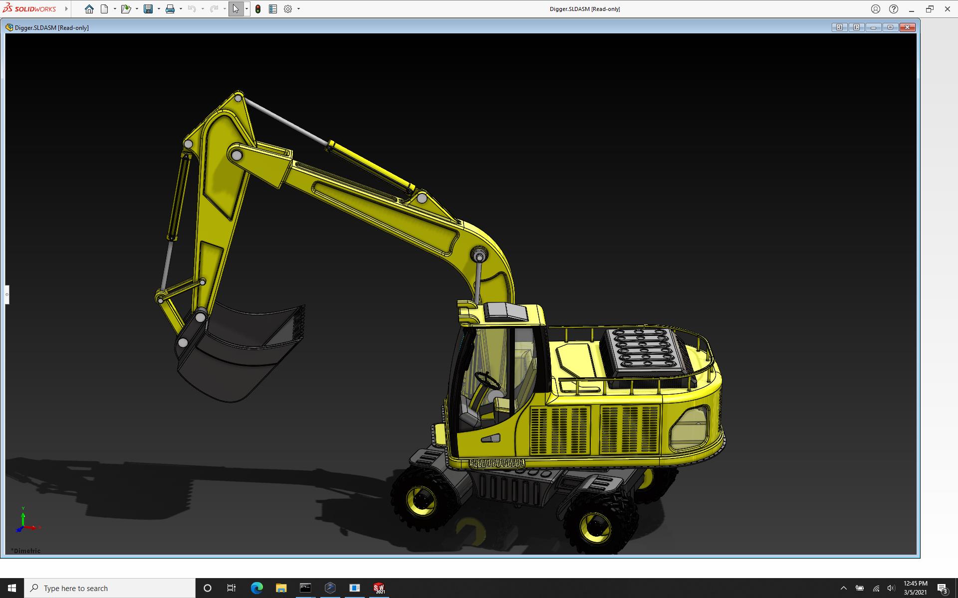Screen dimensions: 958x598
Task: Click the SolidWorks Home icon
Action: [89, 9]
